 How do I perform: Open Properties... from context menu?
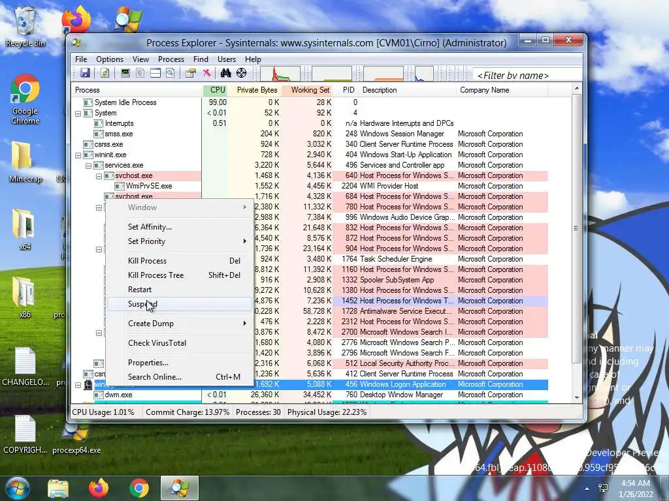[x=179, y=363]
